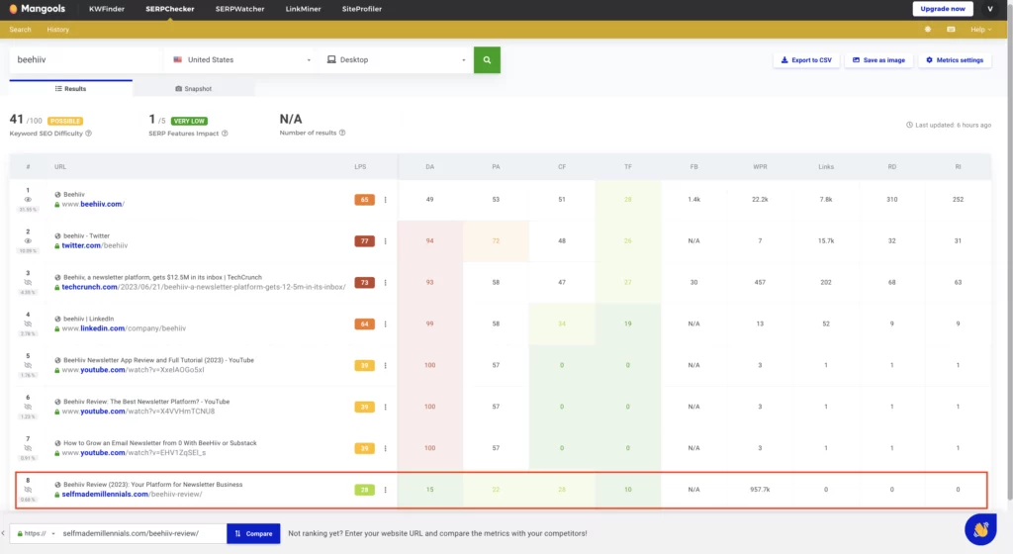Open the three-dot menu for techcrunch.com row
The height and width of the screenshot is (554, 1013).
pos(385,283)
